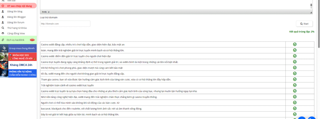Focus the Loại trừ domain input field
This screenshot has width=320, height=119.
[x=65, y=24]
